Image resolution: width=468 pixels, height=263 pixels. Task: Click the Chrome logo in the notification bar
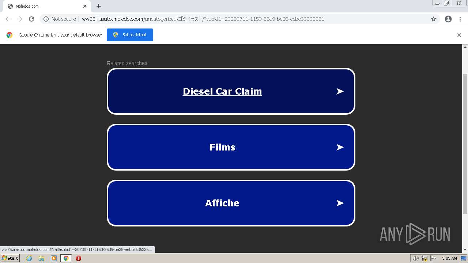[x=10, y=35]
